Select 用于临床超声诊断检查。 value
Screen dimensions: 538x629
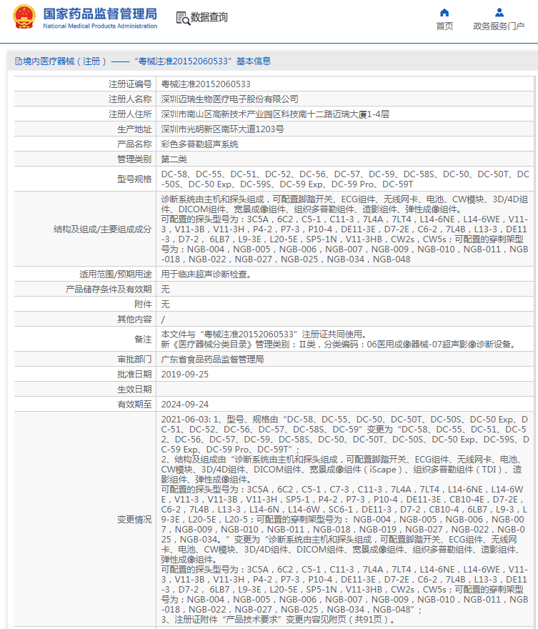click(x=206, y=274)
